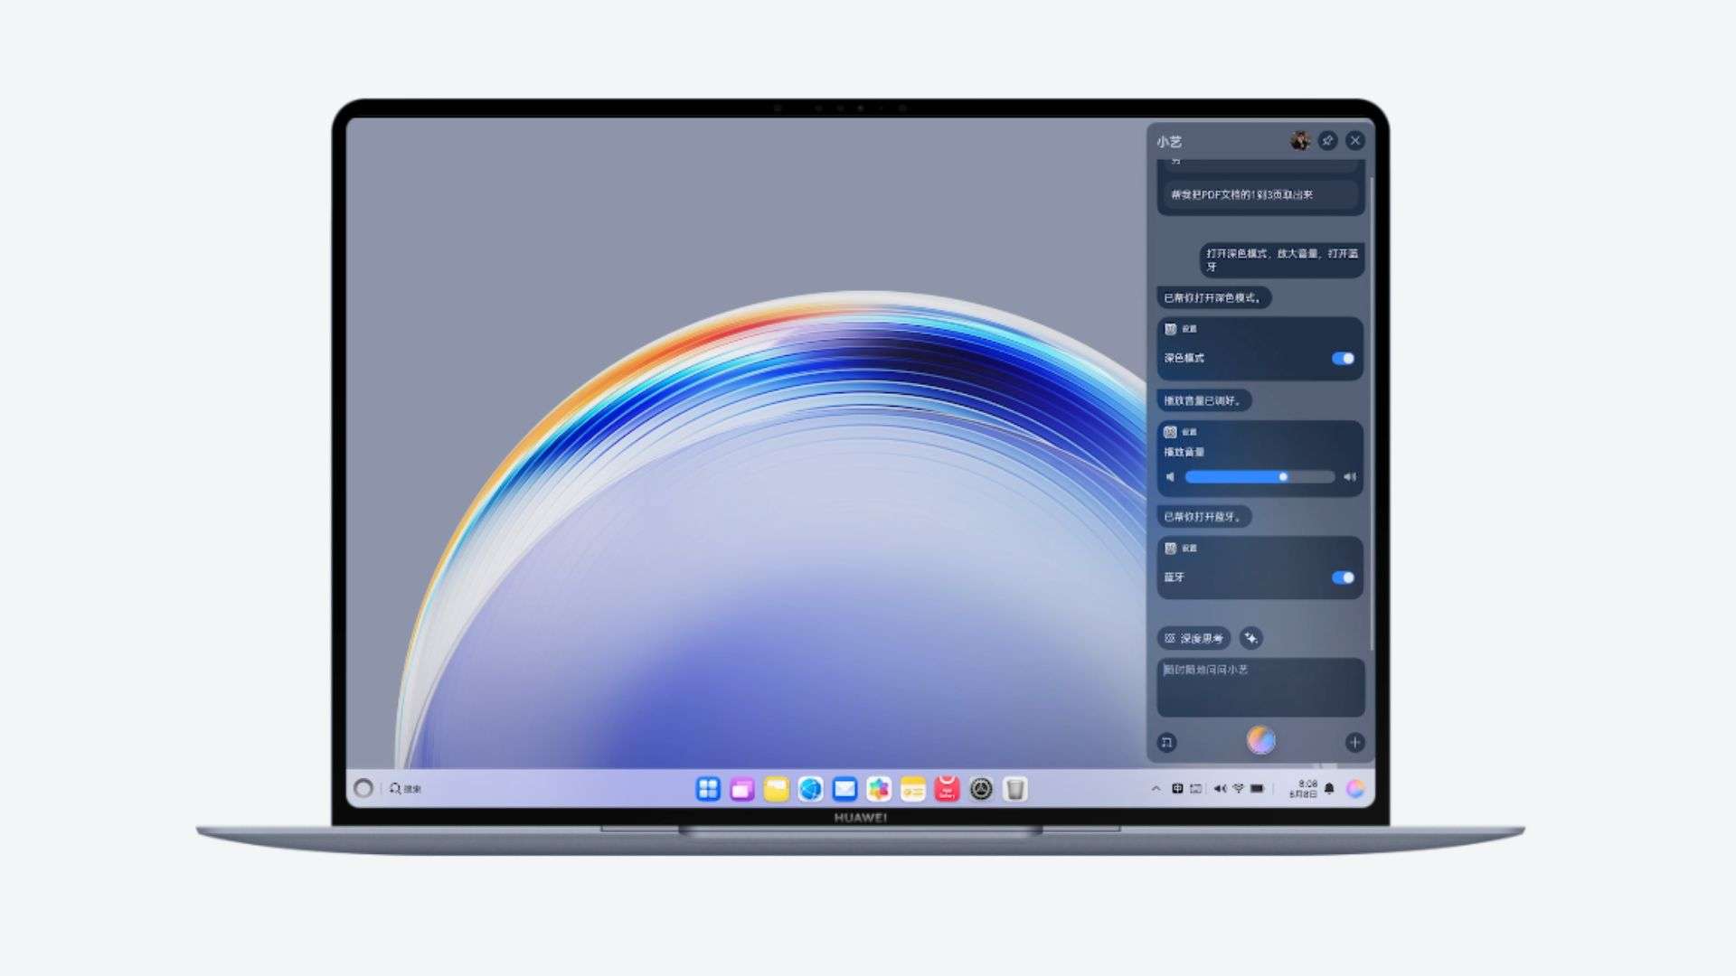Open AppGallery from the dock
This screenshot has width=1736, height=976.
(x=947, y=789)
